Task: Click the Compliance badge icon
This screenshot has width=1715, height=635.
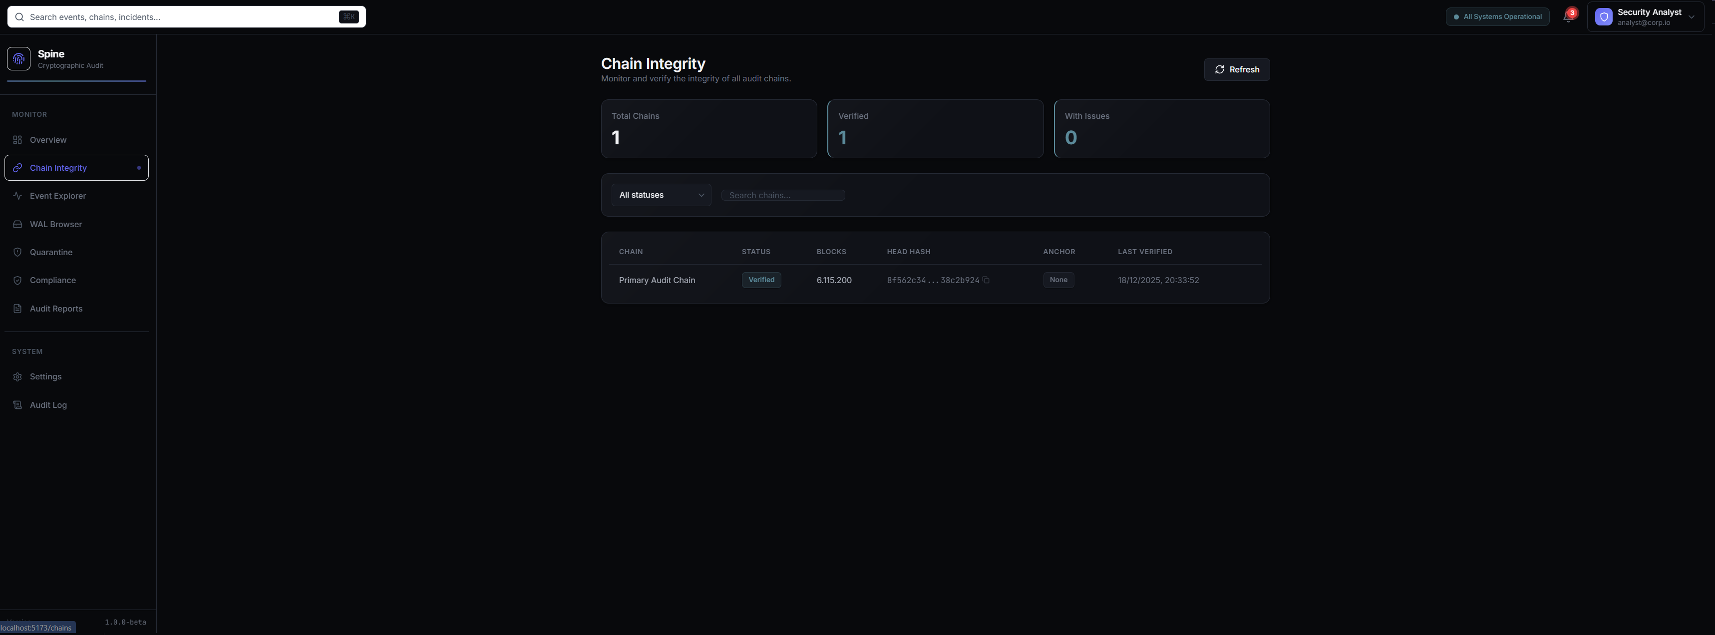Action: coord(17,280)
